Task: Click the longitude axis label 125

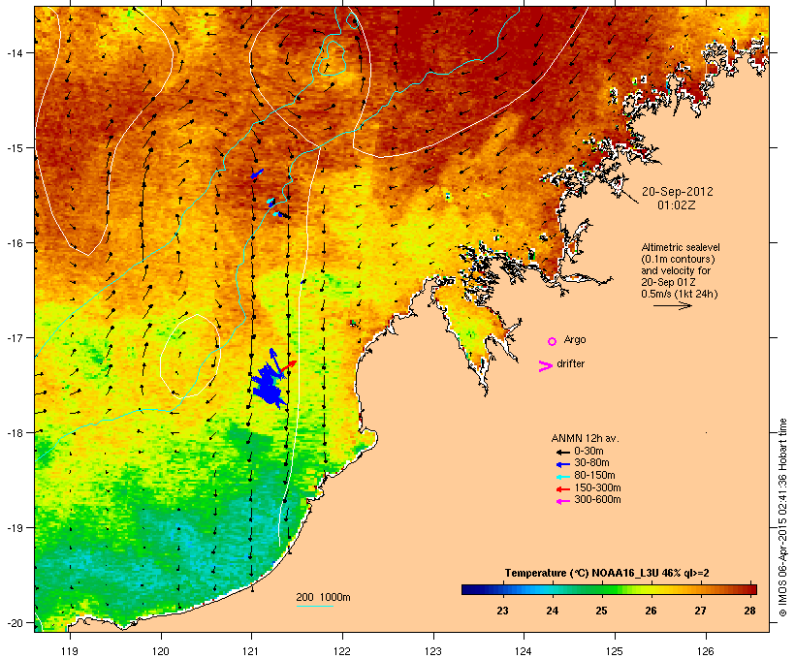Action: (615, 651)
